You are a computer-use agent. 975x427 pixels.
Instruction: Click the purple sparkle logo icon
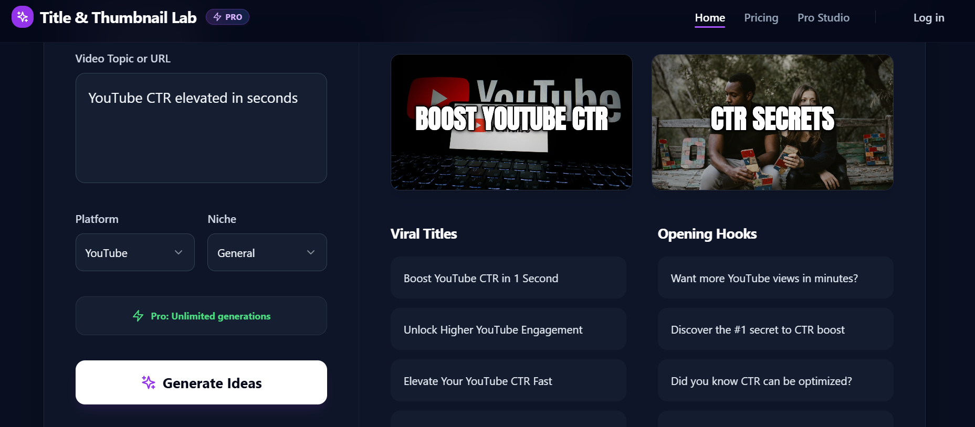tap(23, 17)
